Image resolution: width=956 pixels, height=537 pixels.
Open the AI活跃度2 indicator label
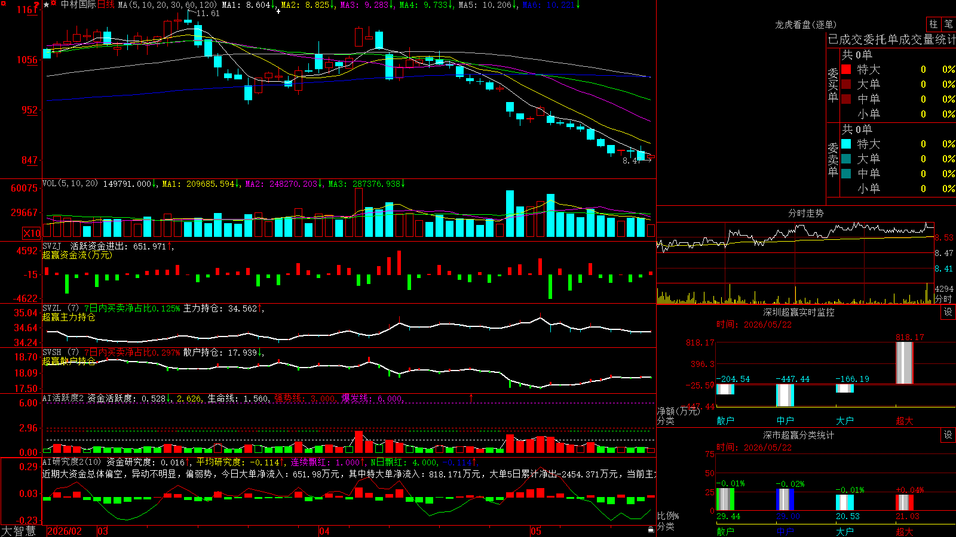(x=63, y=398)
